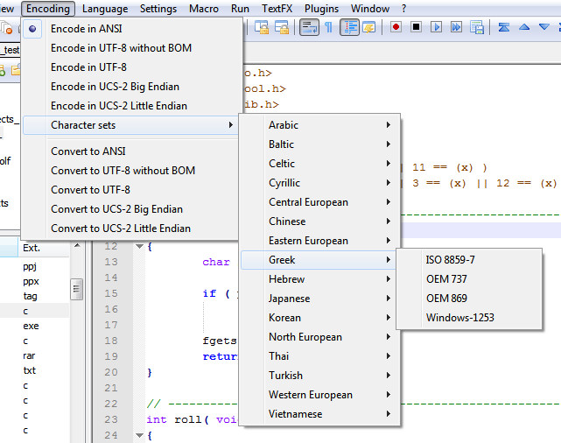The width and height of the screenshot is (561, 443).
Task: Open the Hebrew character sets entry
Action: point(319,279)
